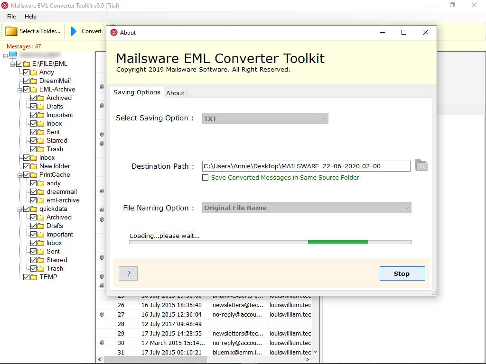Screen dimensions: 486x364
Task: Click the blue Convert arrow icon
Action: (x=75, y=31)
